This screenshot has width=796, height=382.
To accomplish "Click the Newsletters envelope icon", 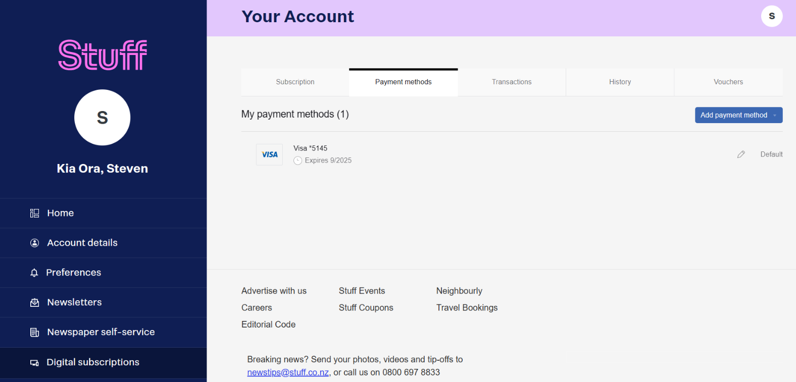I will (x=34, y=303).
